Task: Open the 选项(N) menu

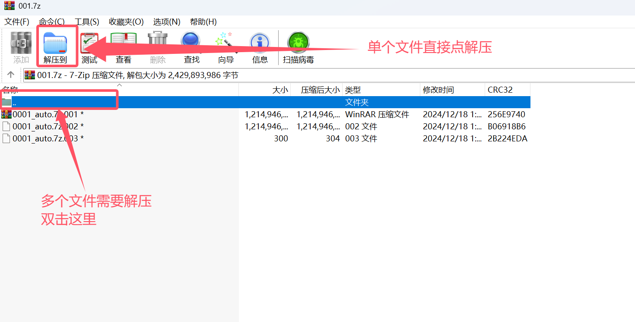Action: click(x=166, y=22)
